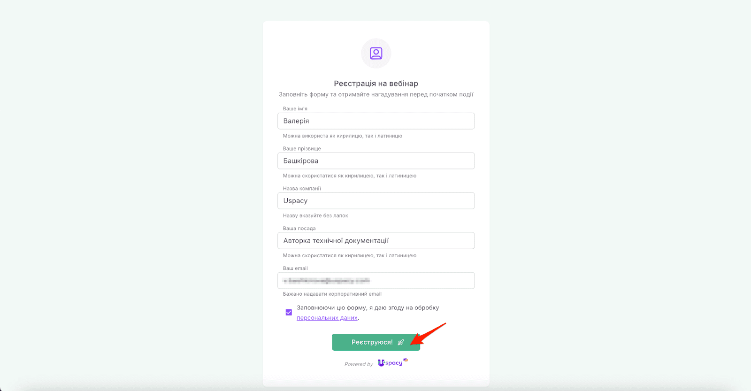Select the company name field with "Uspacy"
Image resolution: width=751 pixels, height=391 pixels.
pyautogui.click(x=376, y=201)
